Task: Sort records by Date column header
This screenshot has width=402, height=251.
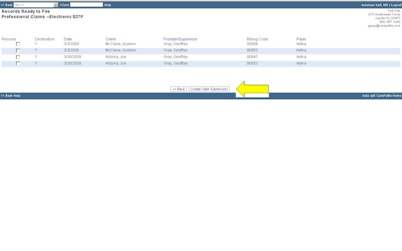Action: (x=68, y=39)
